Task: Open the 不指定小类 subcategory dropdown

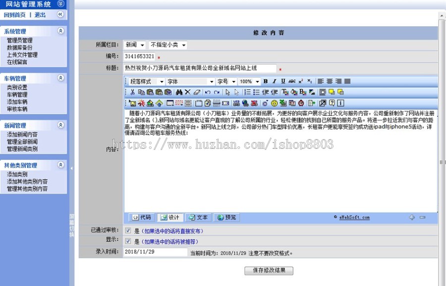Action: click(x=168, y=45)
